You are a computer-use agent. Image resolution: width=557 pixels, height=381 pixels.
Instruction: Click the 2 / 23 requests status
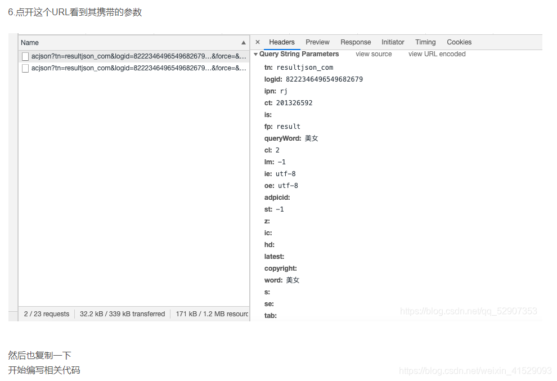pyautogui.click(x=47, y=314)
